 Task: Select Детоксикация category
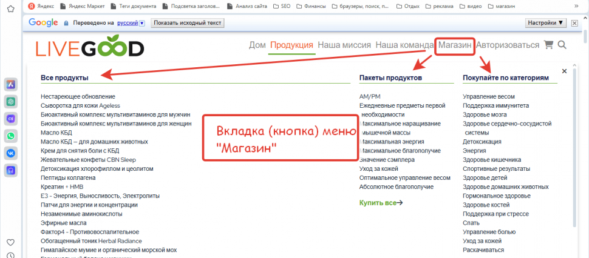(482, 142)
